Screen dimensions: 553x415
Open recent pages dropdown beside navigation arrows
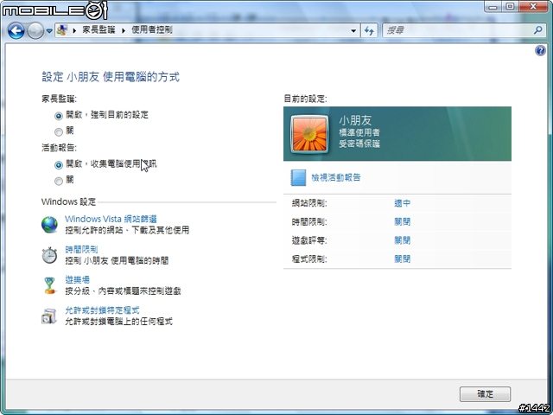49,31
